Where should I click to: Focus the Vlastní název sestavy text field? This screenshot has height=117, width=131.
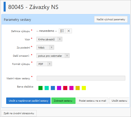point(81,78)
